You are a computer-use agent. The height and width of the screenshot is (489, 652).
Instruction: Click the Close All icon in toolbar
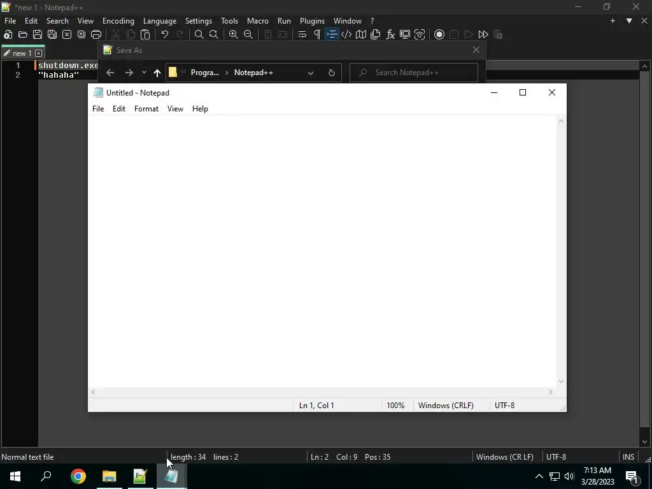pyautogui.click(x=81, y=34)
